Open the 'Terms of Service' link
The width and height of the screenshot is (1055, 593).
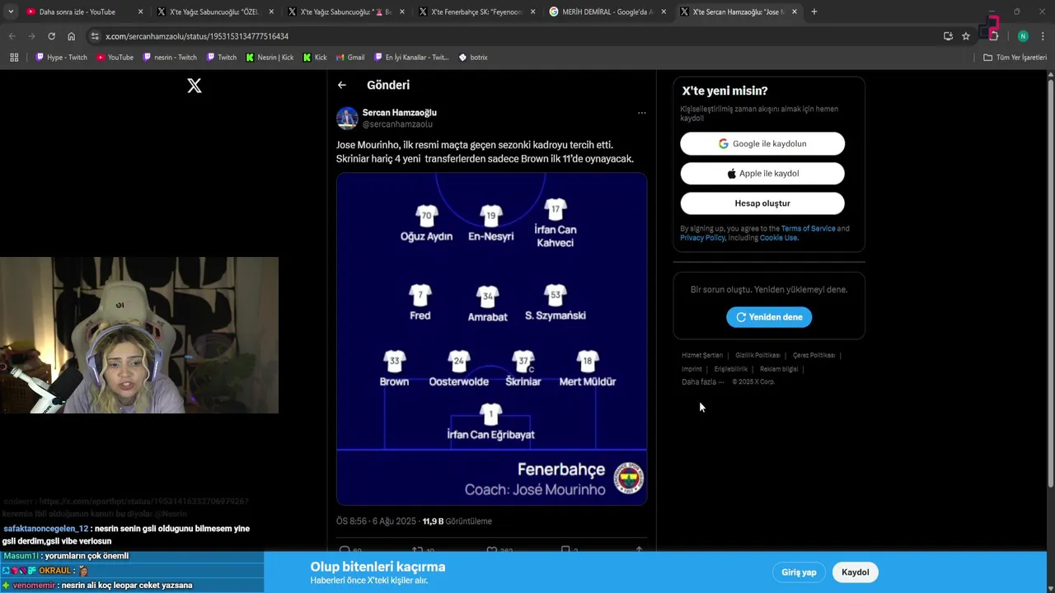(808, 228)
